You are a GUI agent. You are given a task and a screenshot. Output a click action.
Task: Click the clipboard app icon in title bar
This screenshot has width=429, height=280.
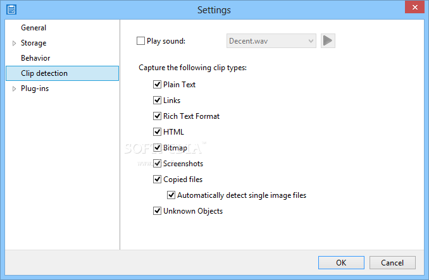(11, 9)
